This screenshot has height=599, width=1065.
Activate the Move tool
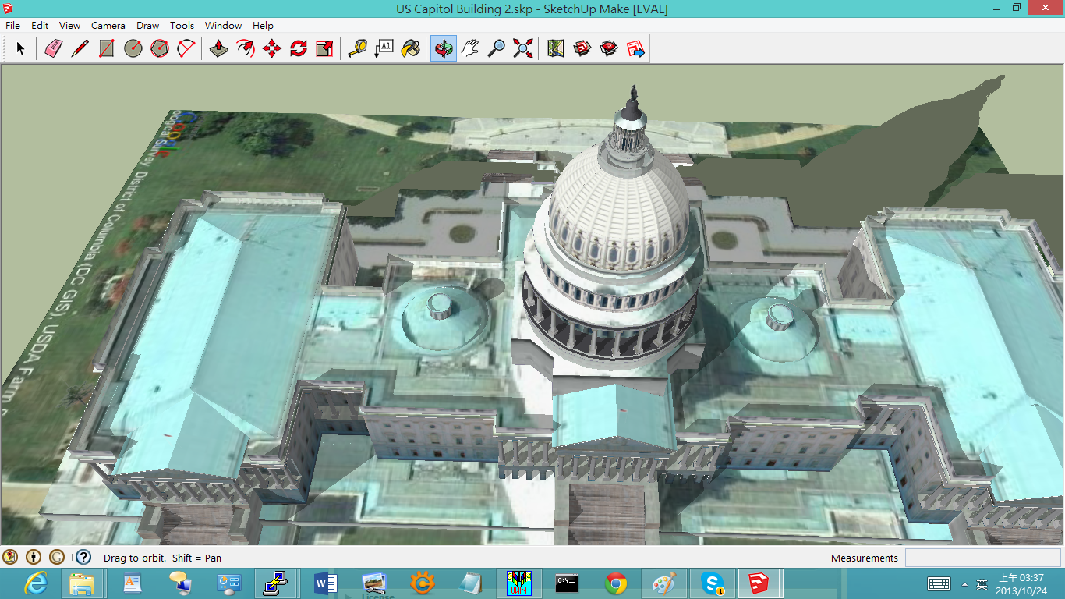tap(272, 48)
